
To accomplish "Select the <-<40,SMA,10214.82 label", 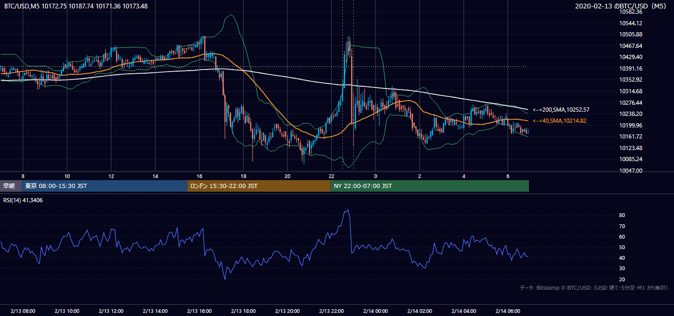I will pyautogui.click(x=559, y=121).
